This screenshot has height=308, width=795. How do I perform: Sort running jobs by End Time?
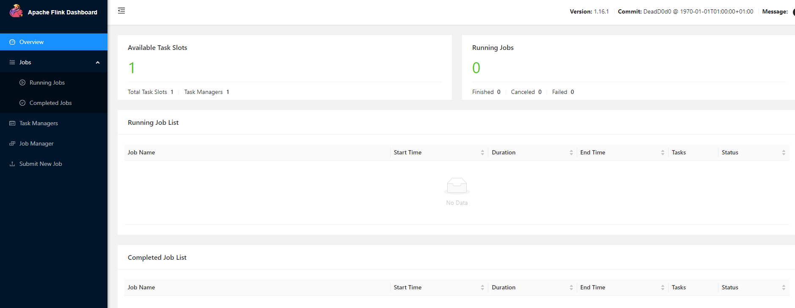click(663, 153)
